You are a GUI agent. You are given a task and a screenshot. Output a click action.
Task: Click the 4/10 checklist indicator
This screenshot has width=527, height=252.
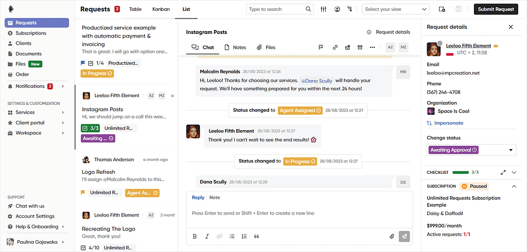pyautogui.click(x=91, y=248)
